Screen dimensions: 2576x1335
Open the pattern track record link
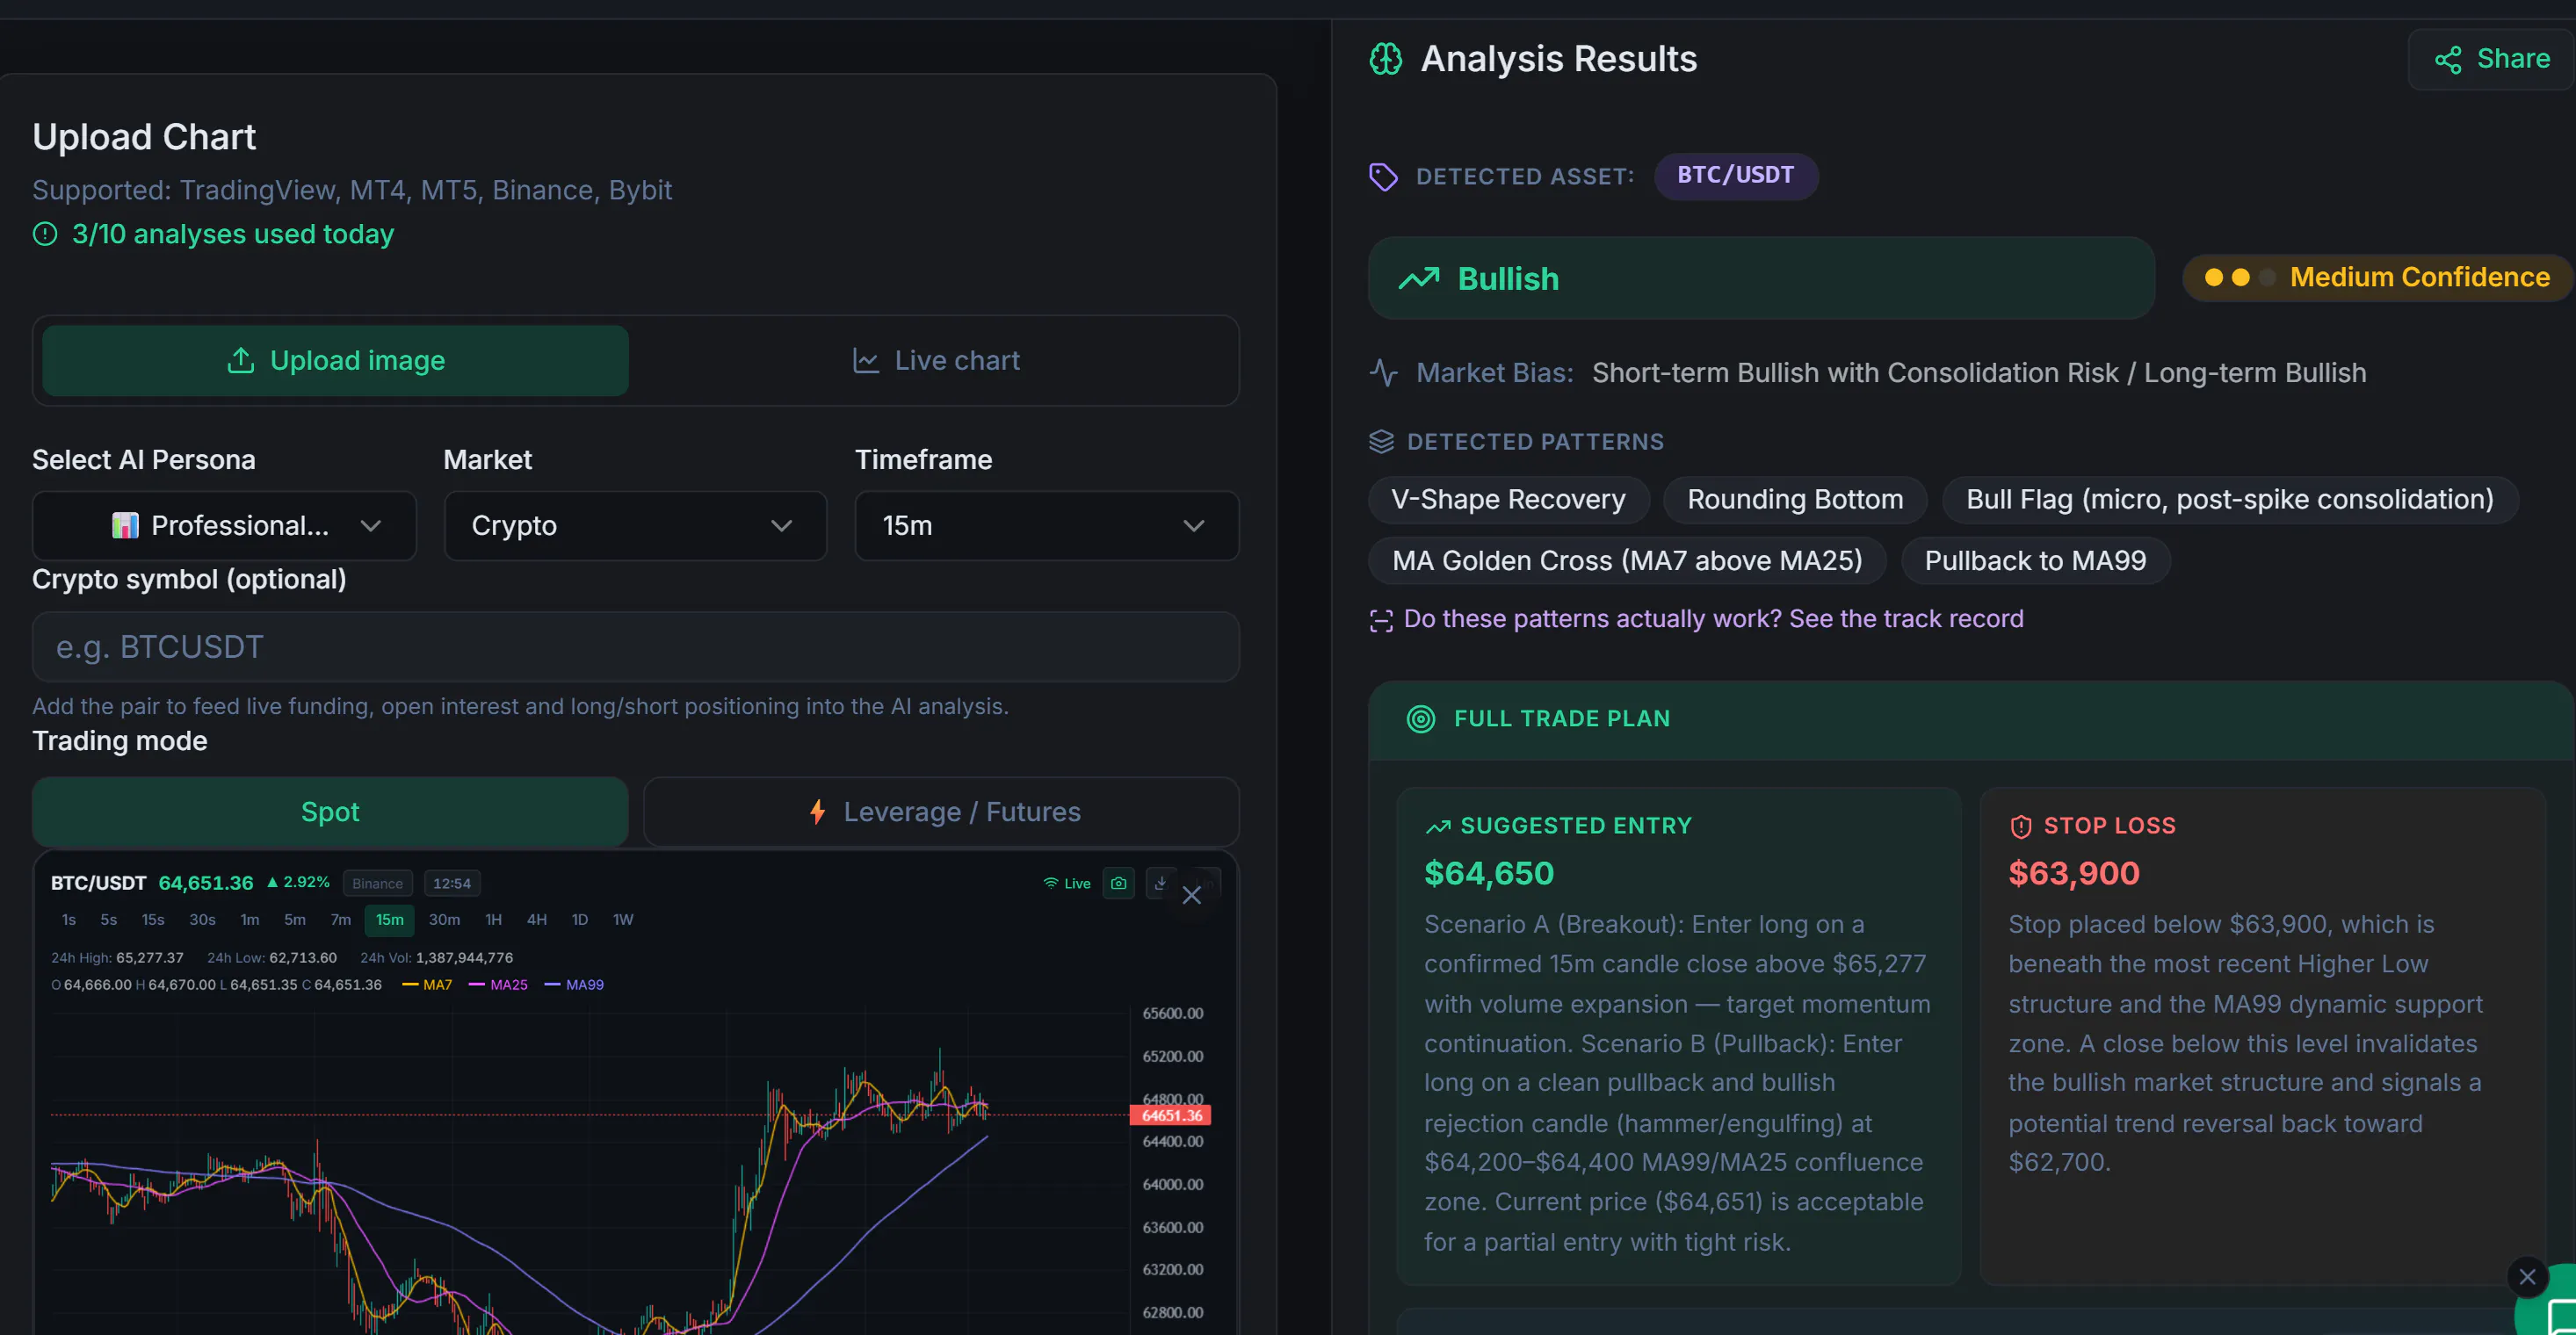click(x=1713, y=619)
